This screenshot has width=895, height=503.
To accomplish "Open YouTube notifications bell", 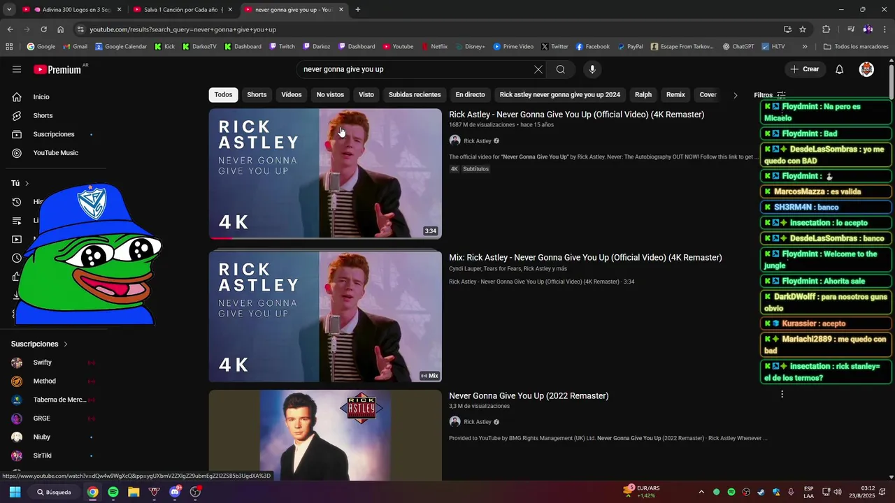I will click(x=840, y=69).
